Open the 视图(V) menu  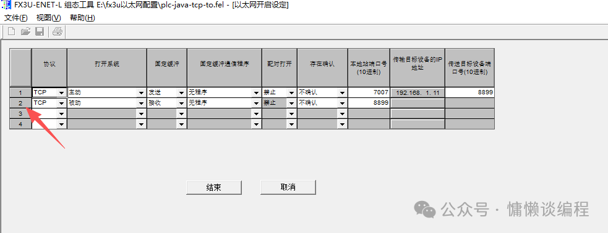coord(49,18)
